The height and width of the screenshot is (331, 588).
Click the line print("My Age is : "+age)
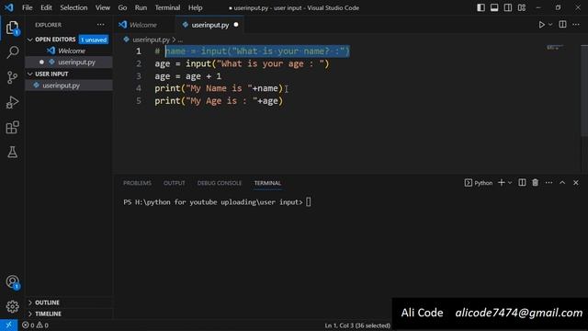219,101
